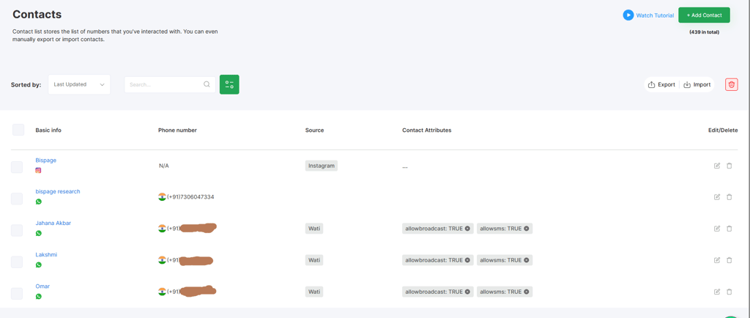The image size is (750, 318).
Task: Click the Wati source tag for Lakshmi
Action: pyautogui.click(x=314, y=260)
